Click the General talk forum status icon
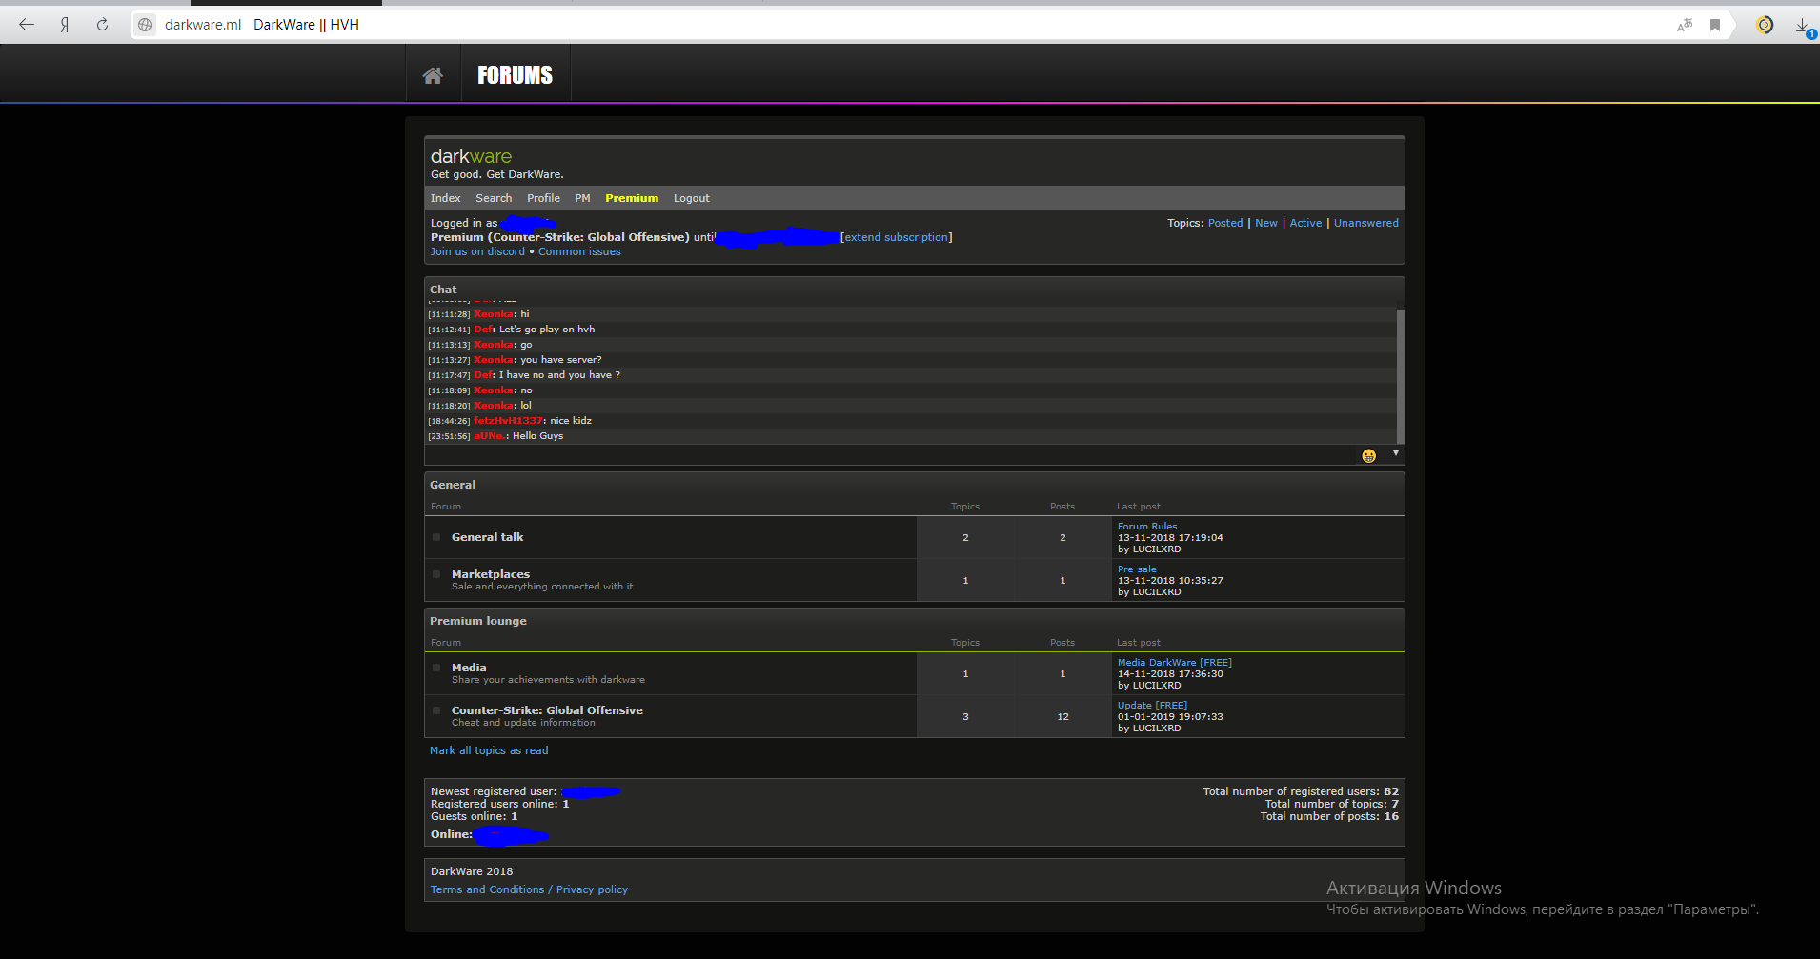 [436, 537]
